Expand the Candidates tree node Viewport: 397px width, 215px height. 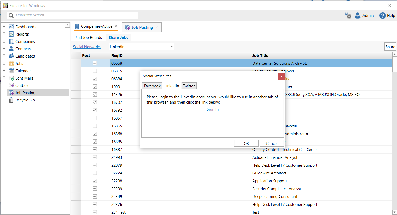point(4,56)
